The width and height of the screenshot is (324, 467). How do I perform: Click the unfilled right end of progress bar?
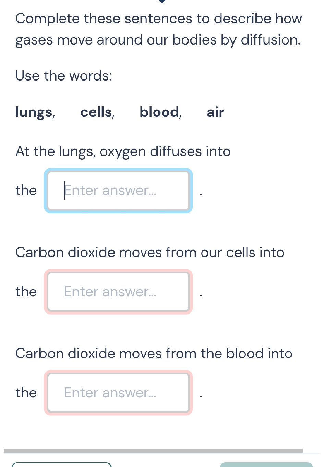pyautogui.click(x=312, y=453)
